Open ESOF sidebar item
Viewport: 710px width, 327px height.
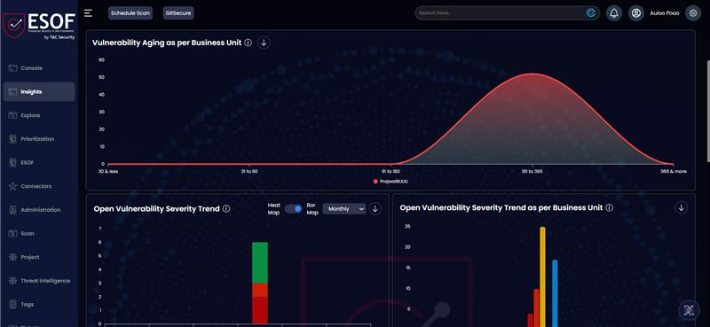[39, 162]
